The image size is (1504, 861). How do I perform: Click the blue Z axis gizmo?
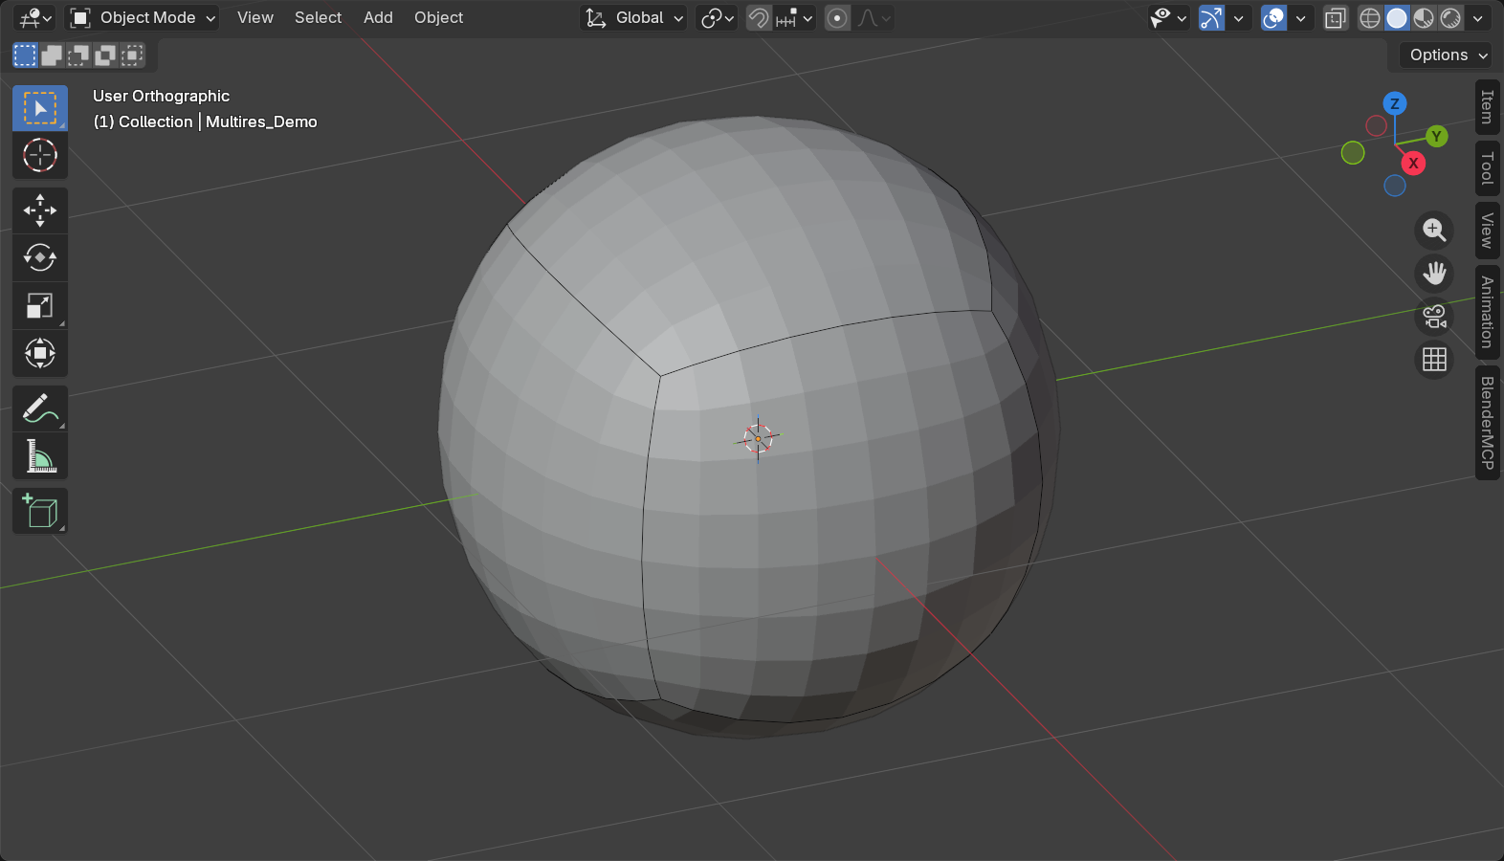click(1395, 103)
